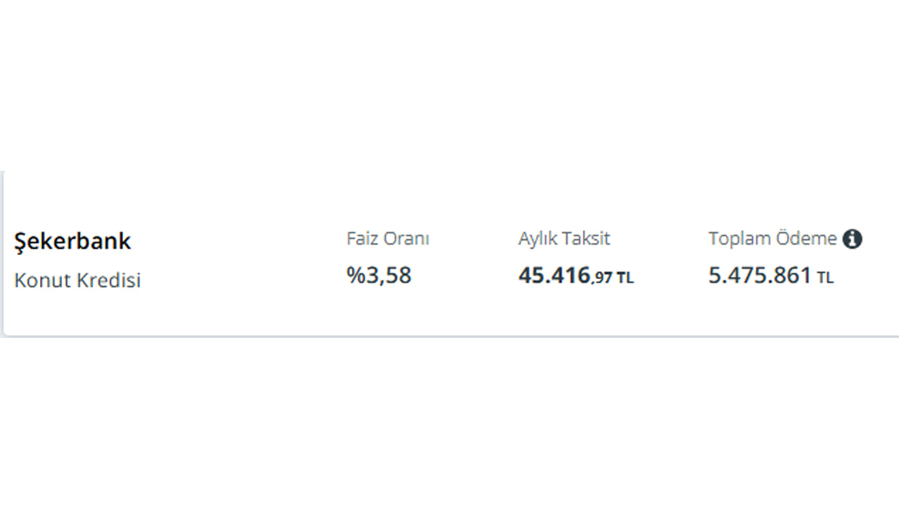Select the Konut Kredisi product label
Viewport: 899px width, 506px height.
[77, 280]
